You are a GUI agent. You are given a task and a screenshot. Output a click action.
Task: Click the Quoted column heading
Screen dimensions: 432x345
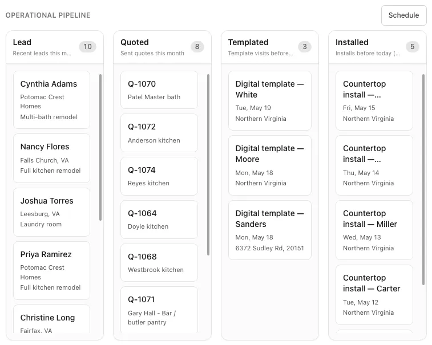click(135, 42)
